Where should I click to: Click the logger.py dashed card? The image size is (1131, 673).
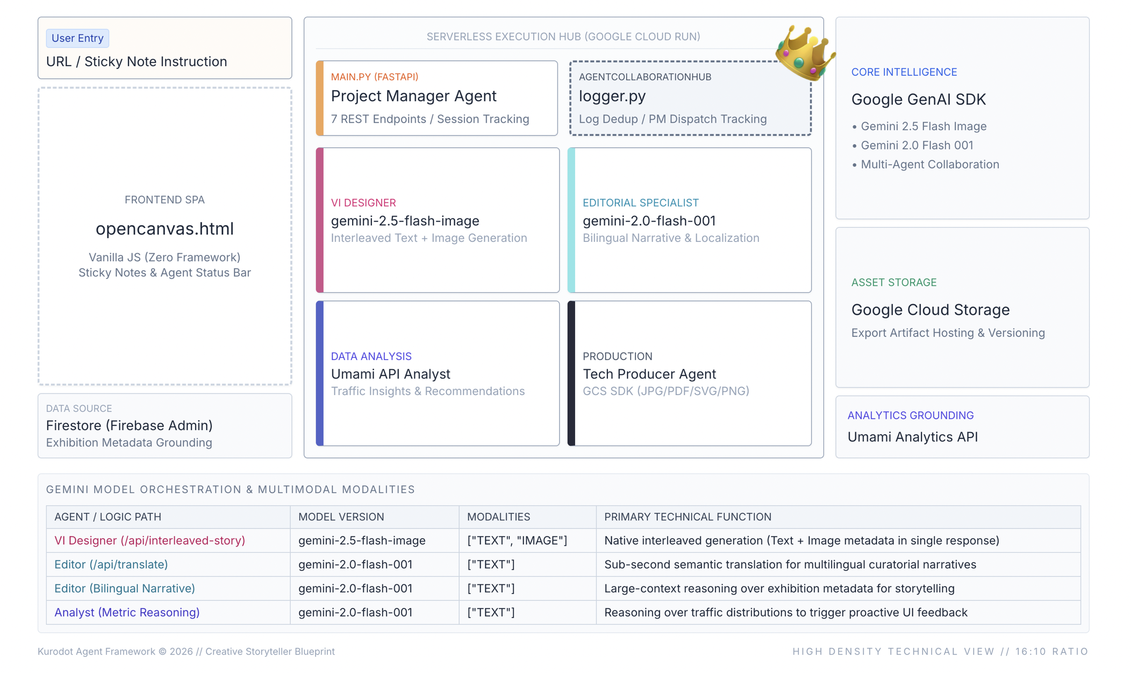pos(689,98)
